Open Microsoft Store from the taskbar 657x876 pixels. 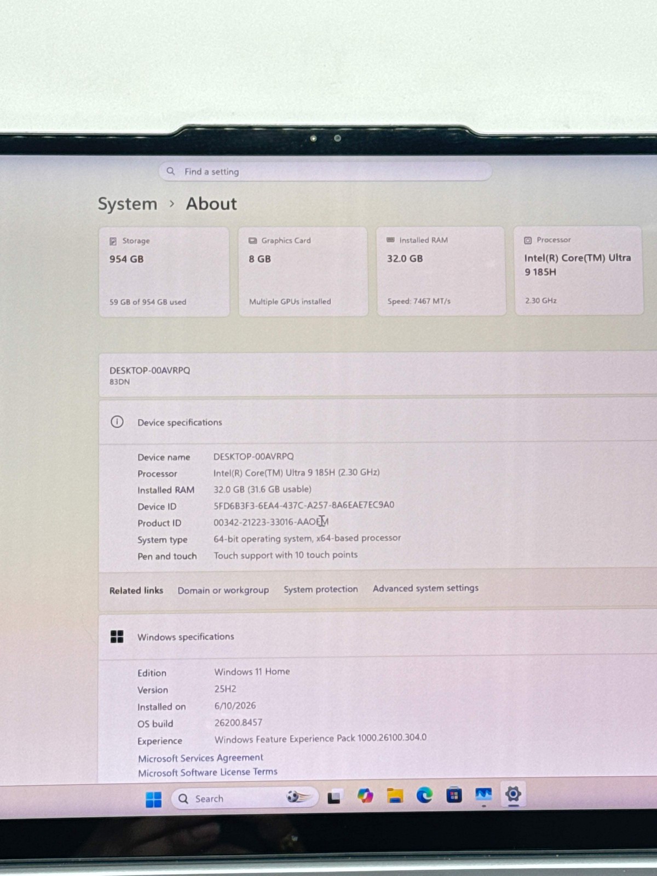pos(454,794)
